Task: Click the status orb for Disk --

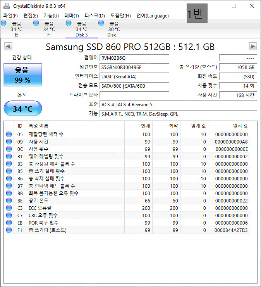Action: point(101,23)
